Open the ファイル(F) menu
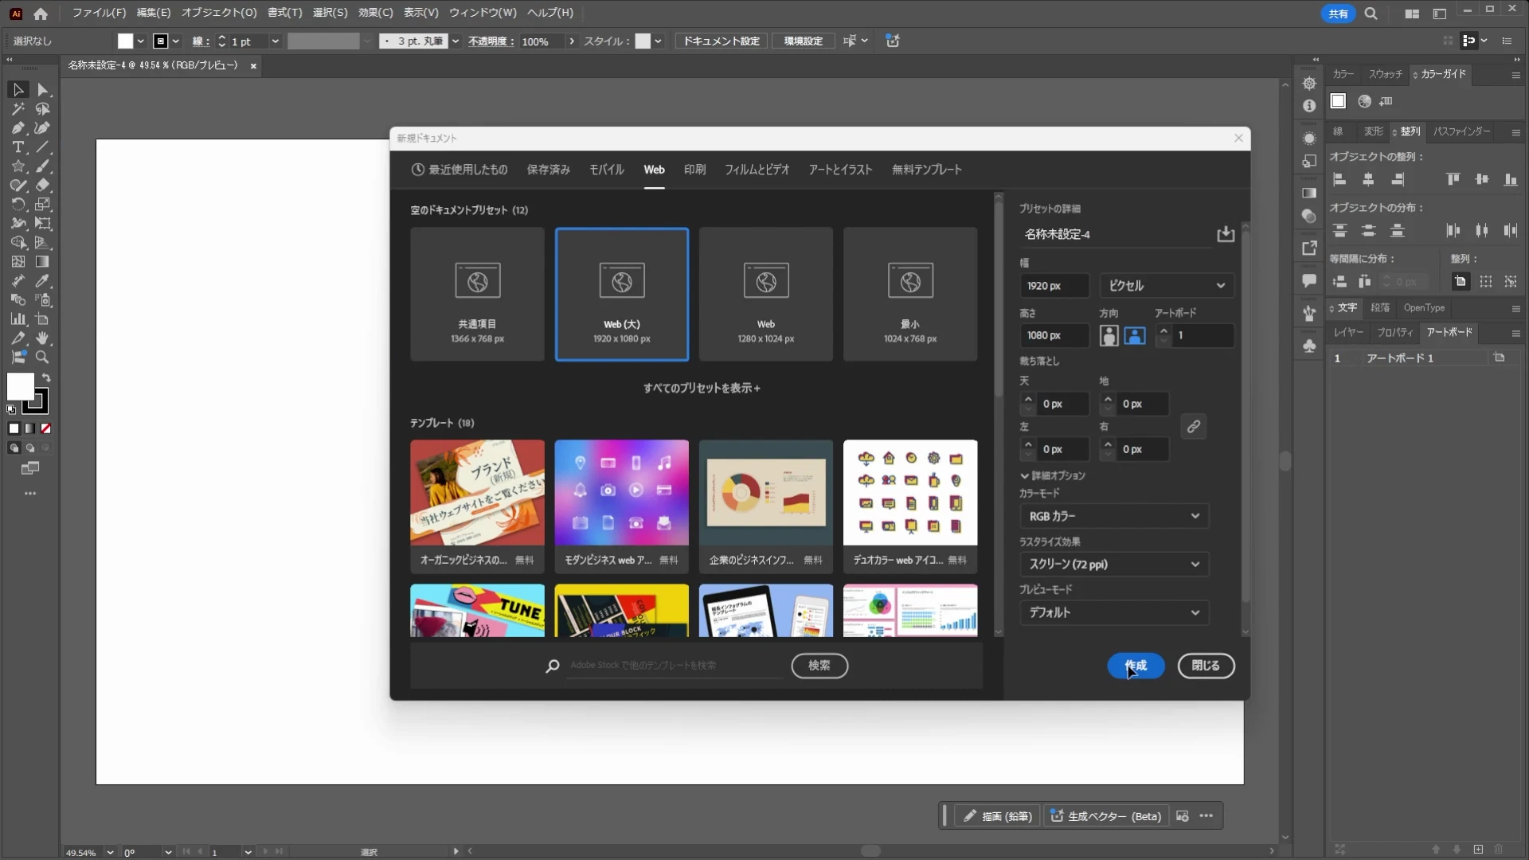The width and height of the screenshot is (1529, 860). [x=99, y=13]
